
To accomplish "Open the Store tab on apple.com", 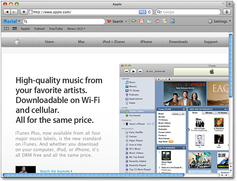I will coord(49,42).
